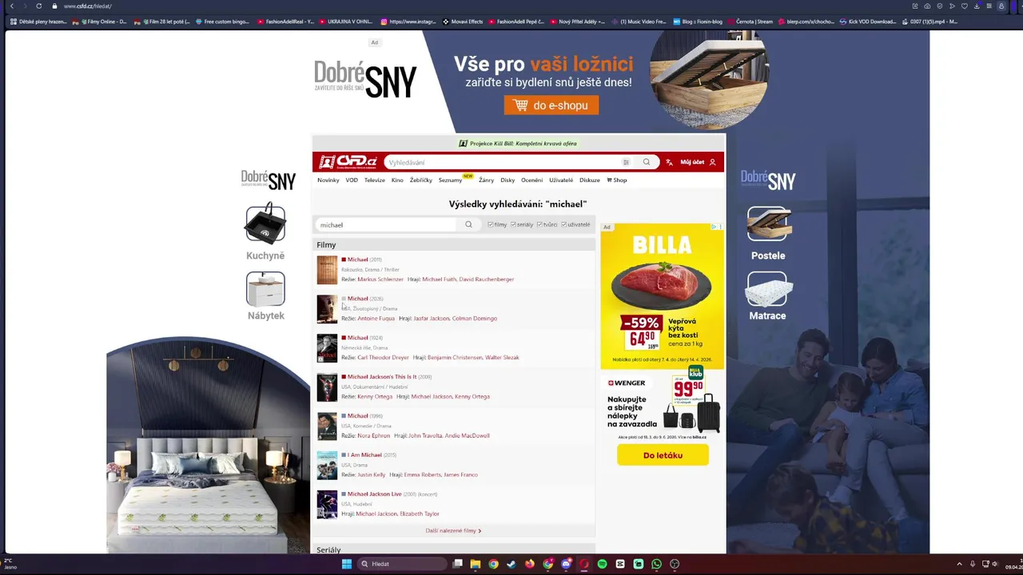The width and height of the screenshot is (1023, 575).
Task: Open actor John Travolta's link
Action: coord(424,436)
